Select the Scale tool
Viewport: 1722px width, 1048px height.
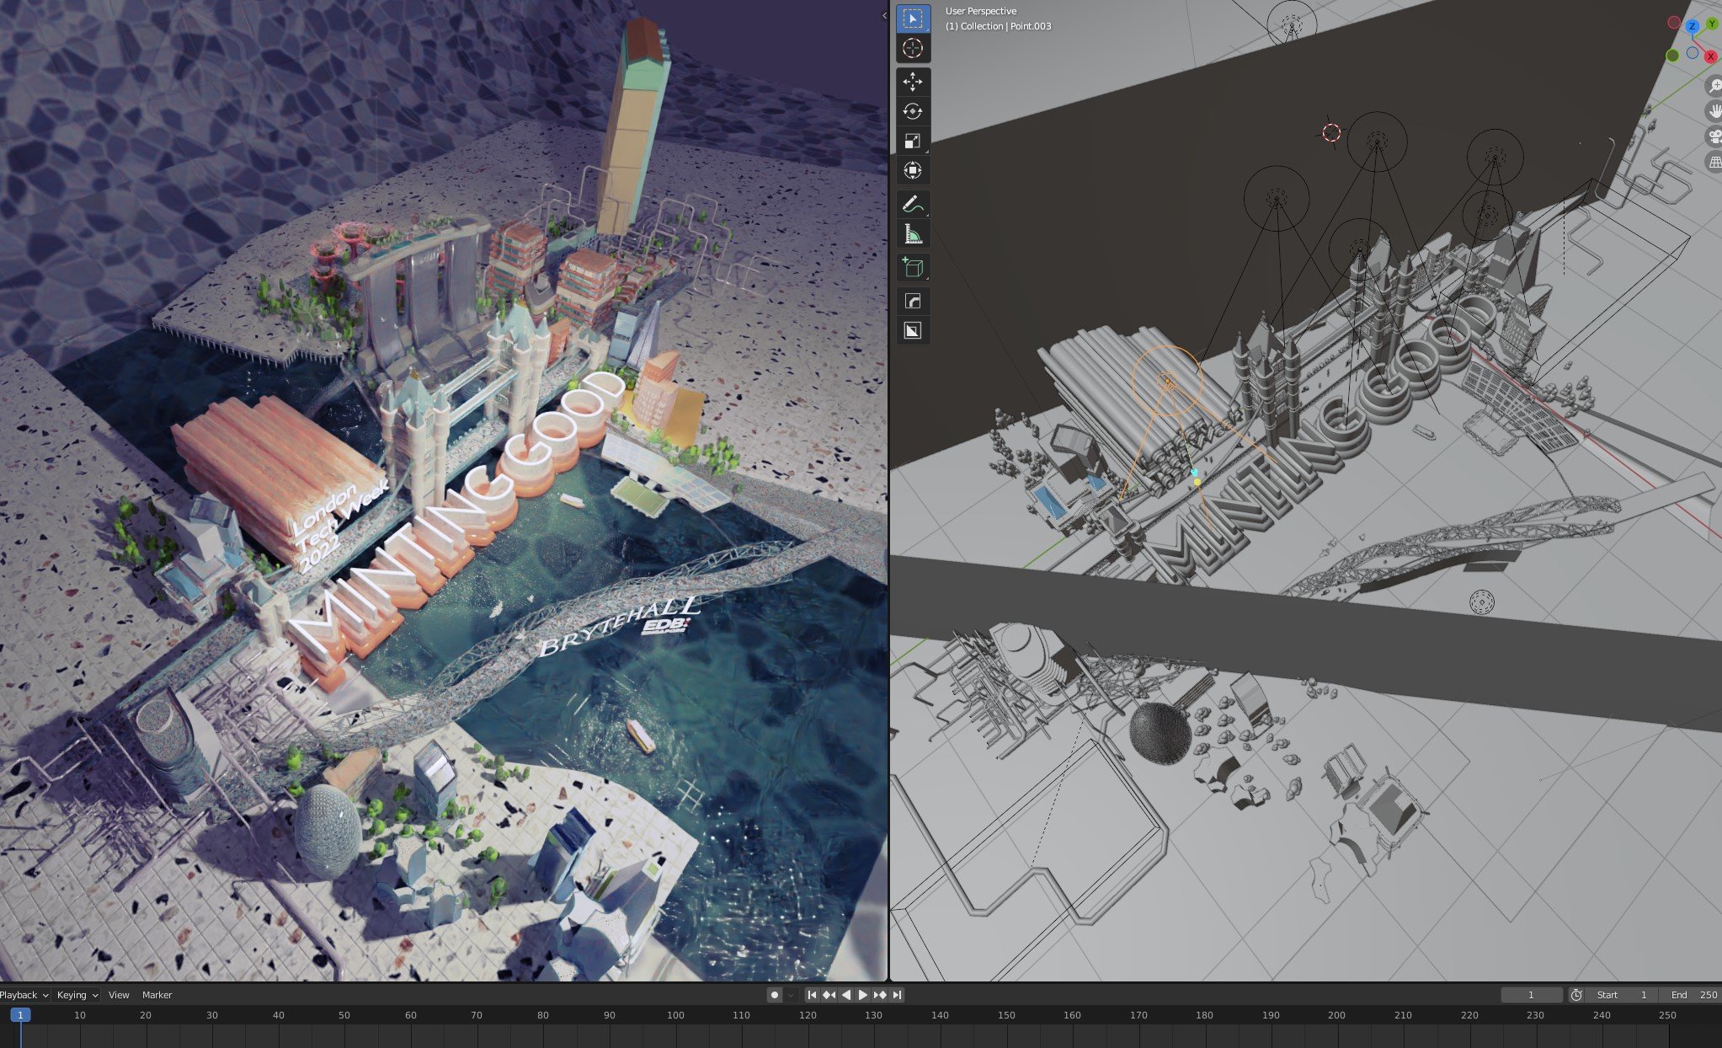point(913,141)
